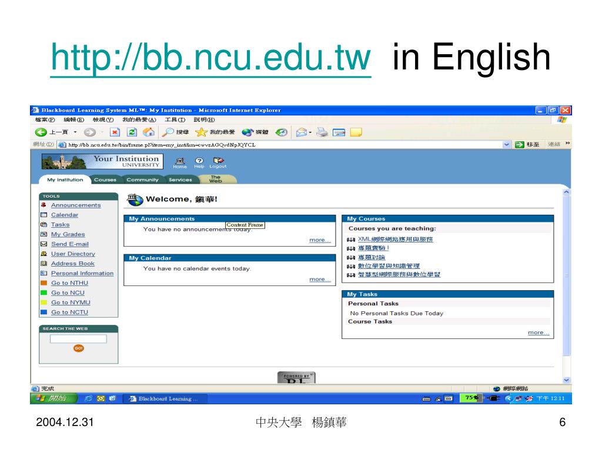Click the scrollbar up arrow
This screenshot has width=602, height=452.
[567, 192]
